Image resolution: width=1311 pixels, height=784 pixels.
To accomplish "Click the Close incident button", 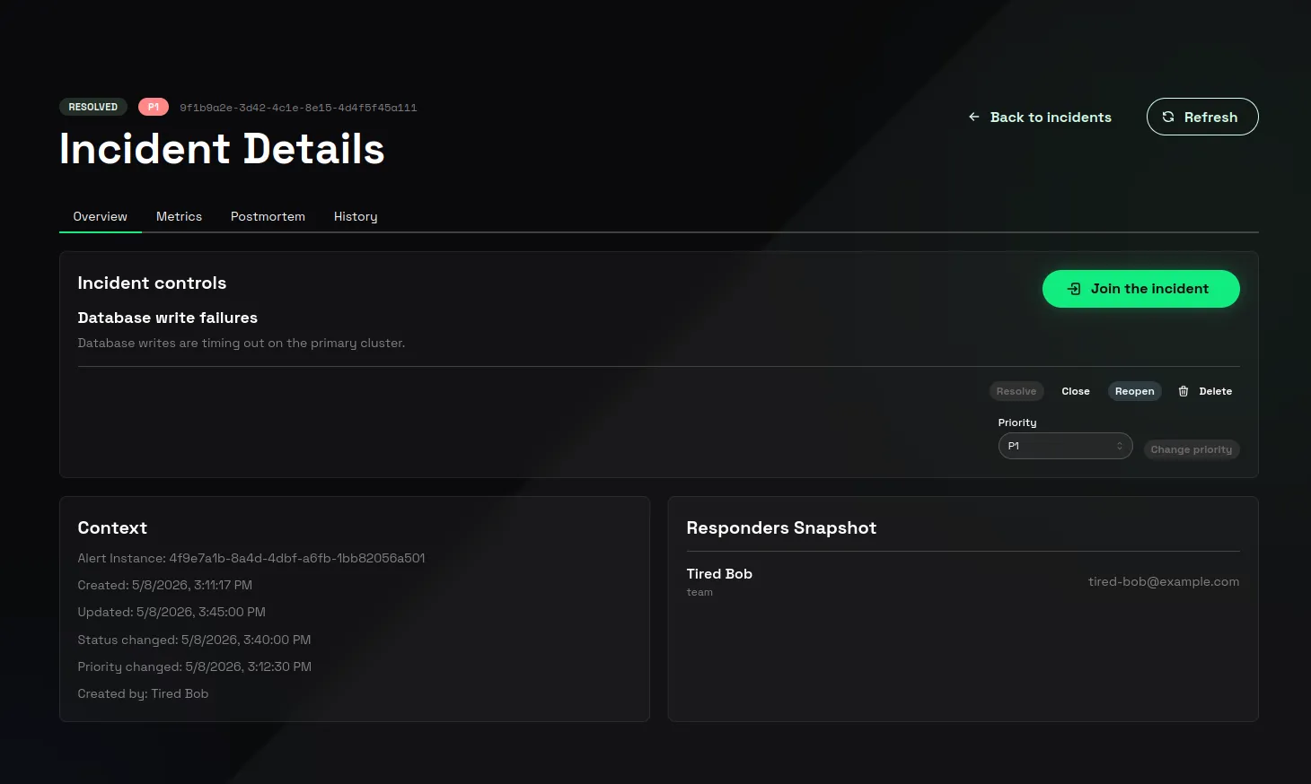I will pos(1076,391).
